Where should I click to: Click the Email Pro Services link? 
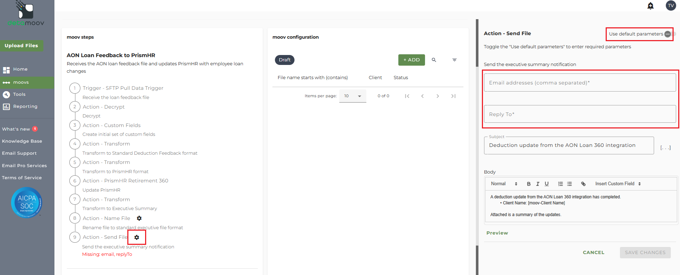[24, 166]
